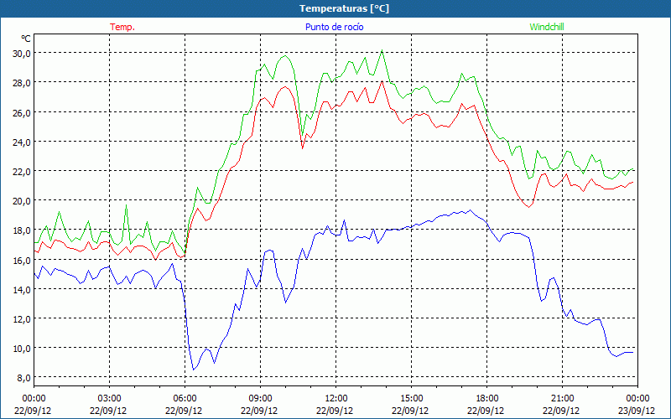Click the '15:00' time axis label
Screen dimensions: 671x419
pyautogui.click(x=411, y=399)
